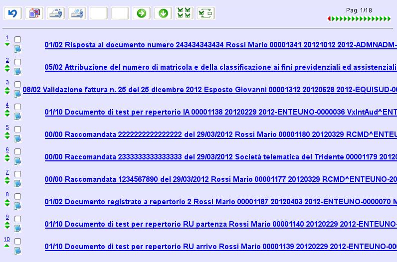This screenshot has height=262, width=397.
Task: Click the green up/down arrows under number 7
Action: click(x=7, y=180)
